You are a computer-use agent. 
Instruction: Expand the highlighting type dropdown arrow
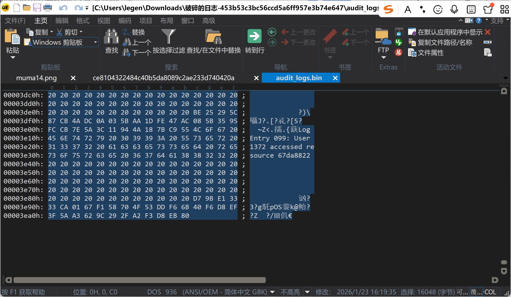(x=307, y=292)
